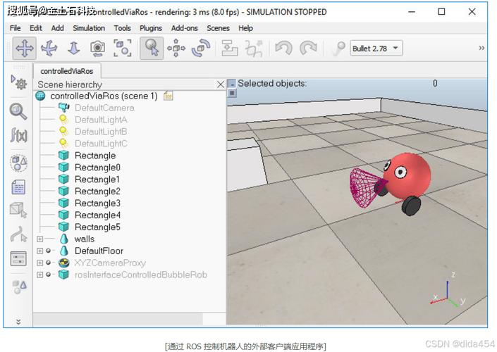Open the calculation module properties icon
The height and width of the screenshot is (352, 497).
pos(18,163)
